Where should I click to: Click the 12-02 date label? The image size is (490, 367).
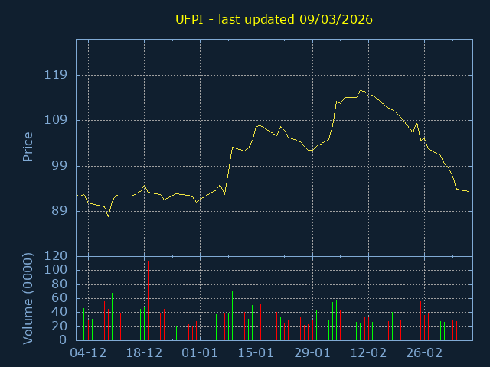coord(368,353)
